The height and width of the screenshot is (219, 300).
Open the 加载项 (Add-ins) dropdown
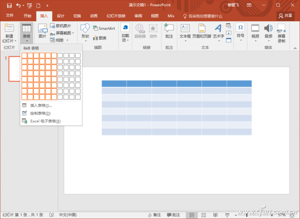coord(125,32)
